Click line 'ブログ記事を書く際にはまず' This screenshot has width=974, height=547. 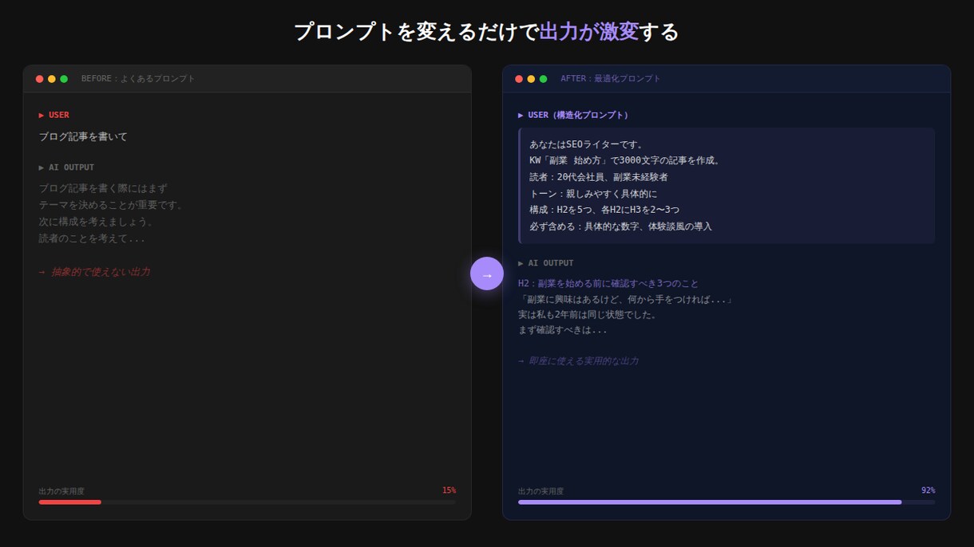click(x=103, y=188)
